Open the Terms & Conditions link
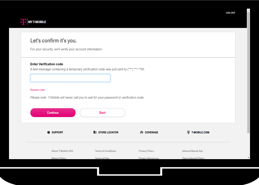This screenshot has width=259, height=185. [x=106, y=151]
